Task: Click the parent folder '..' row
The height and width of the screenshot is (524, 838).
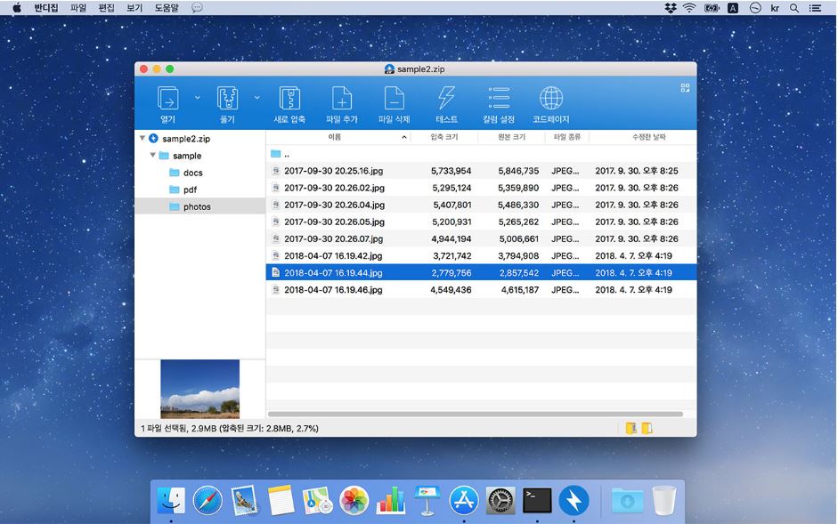Action: [481, 154]
